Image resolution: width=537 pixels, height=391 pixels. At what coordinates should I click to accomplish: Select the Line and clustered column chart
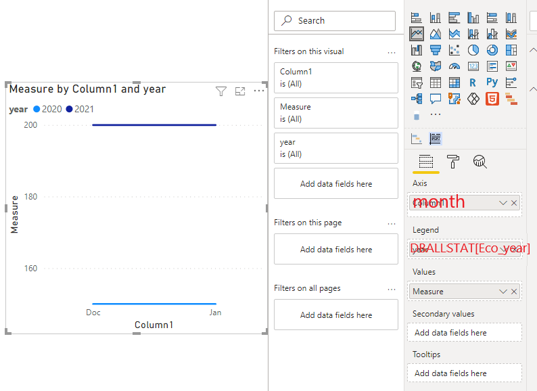tap(492, 34)
